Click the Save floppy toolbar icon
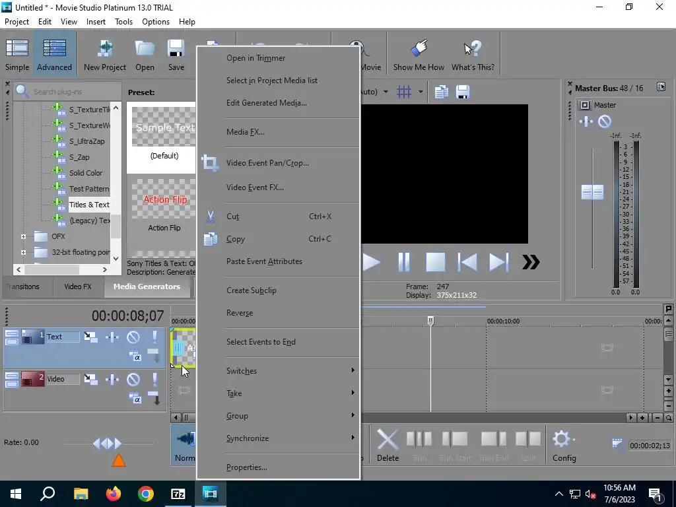 click(x=176, y=55)
